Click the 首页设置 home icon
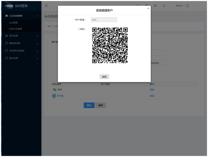This screenshot has width=208, height=157. click(x=6, y=36)
